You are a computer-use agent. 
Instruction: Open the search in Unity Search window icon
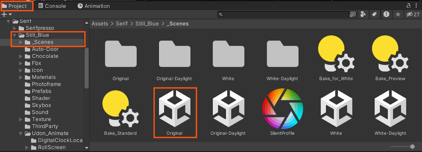coord(353,14)
